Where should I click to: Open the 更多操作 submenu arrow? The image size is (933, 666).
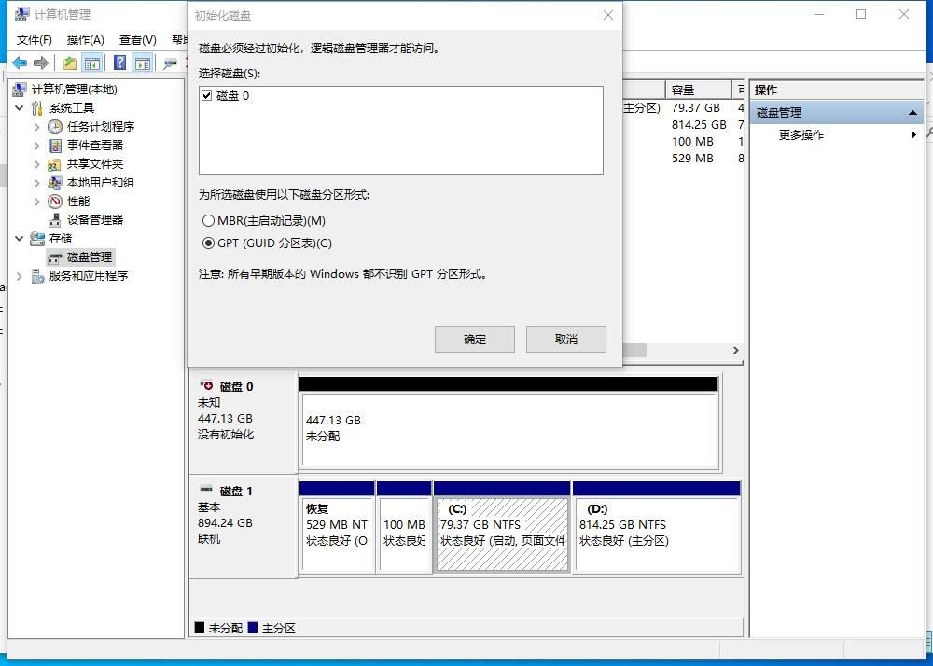point(913,133)
